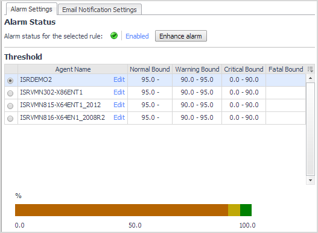
Task: Click the Enhance alarm button
Action: click(181, 36)
